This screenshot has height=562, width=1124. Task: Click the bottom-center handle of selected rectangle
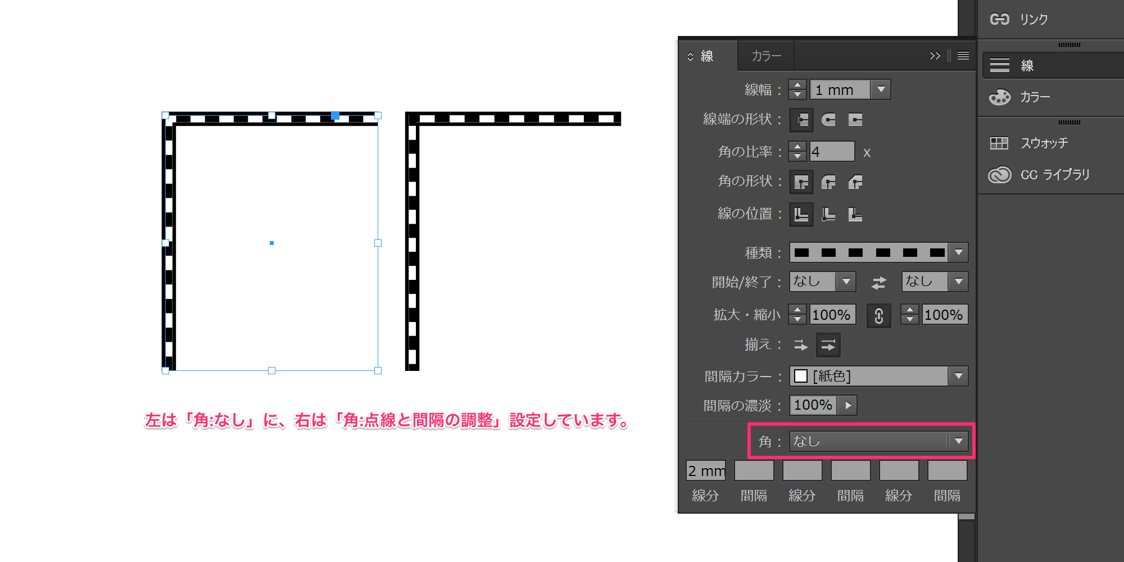(271, 370)
